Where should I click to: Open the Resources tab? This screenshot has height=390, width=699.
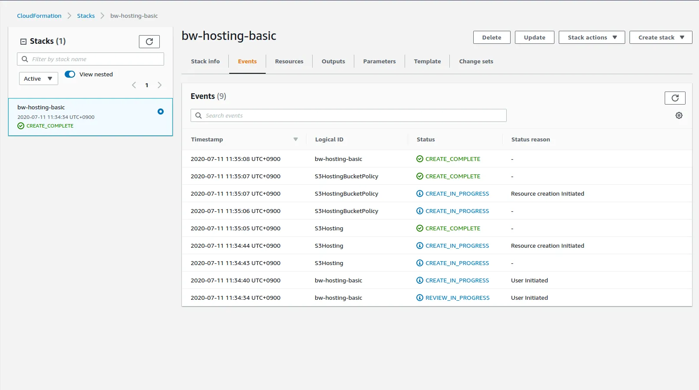[x=289, y=61]
